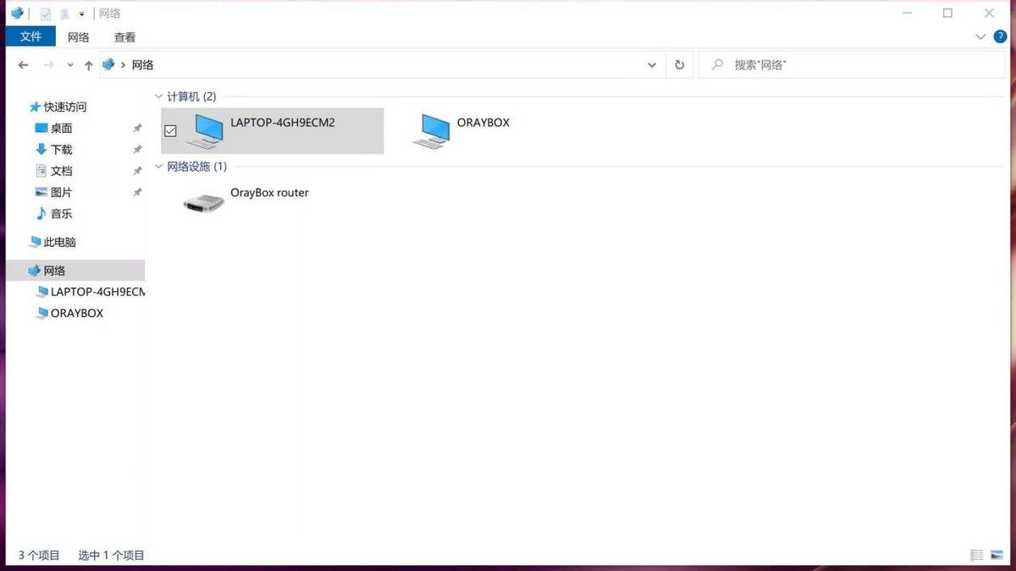Go up one folder level
This screenshot has height=571, width=1016.
coord(88,65)
